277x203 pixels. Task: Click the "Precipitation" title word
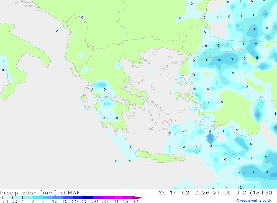[x=18, y=193]
